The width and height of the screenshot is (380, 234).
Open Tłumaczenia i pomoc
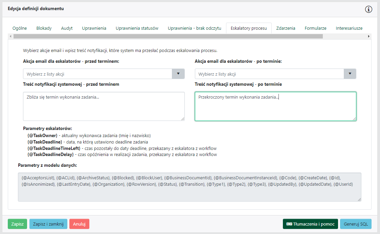click(310, 224)
